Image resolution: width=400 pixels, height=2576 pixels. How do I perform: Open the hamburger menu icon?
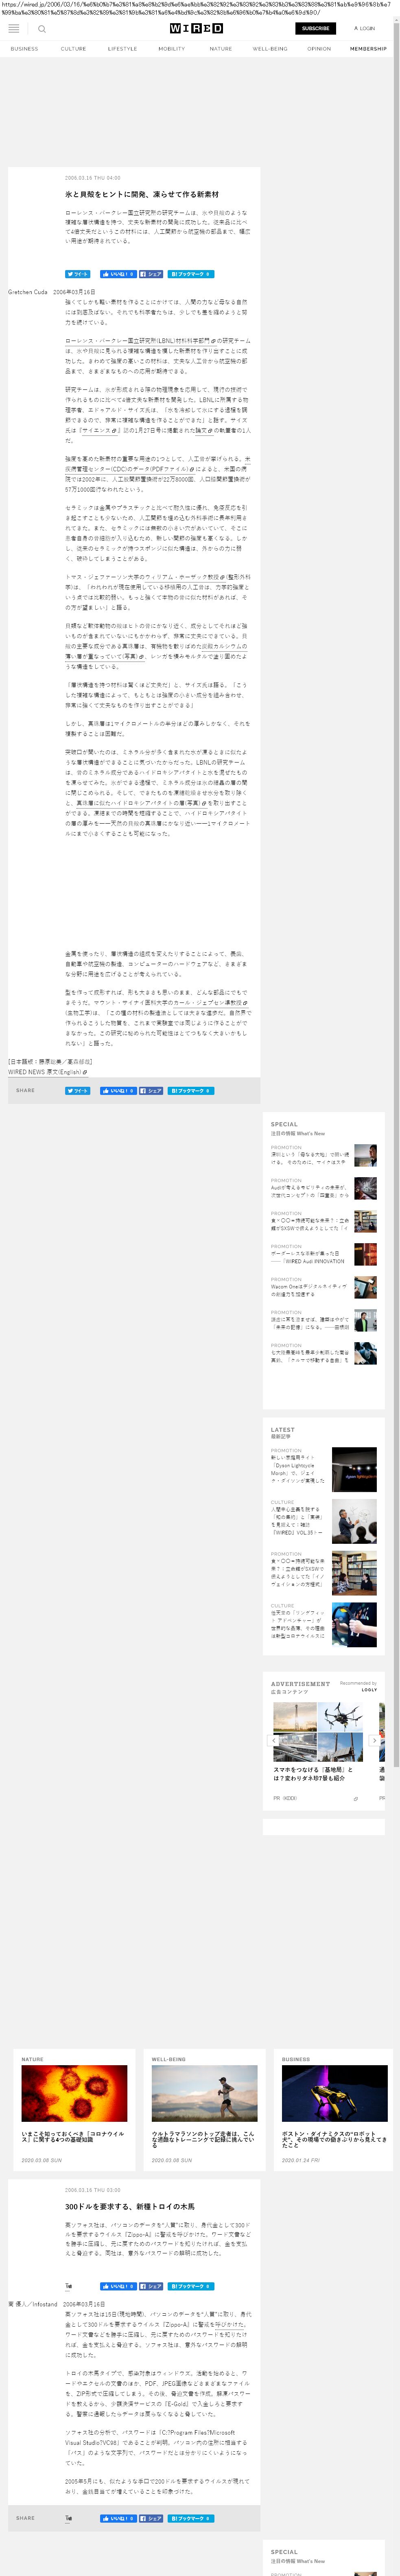(14, 29)
